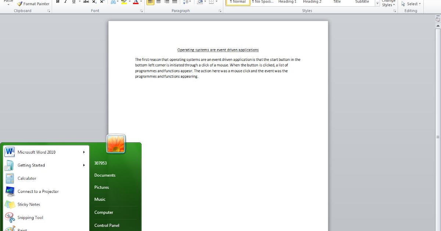Screen dimensions: 441x231
Task: Open the shading color dropdown arrow
Action: click(x=205, y=2)
